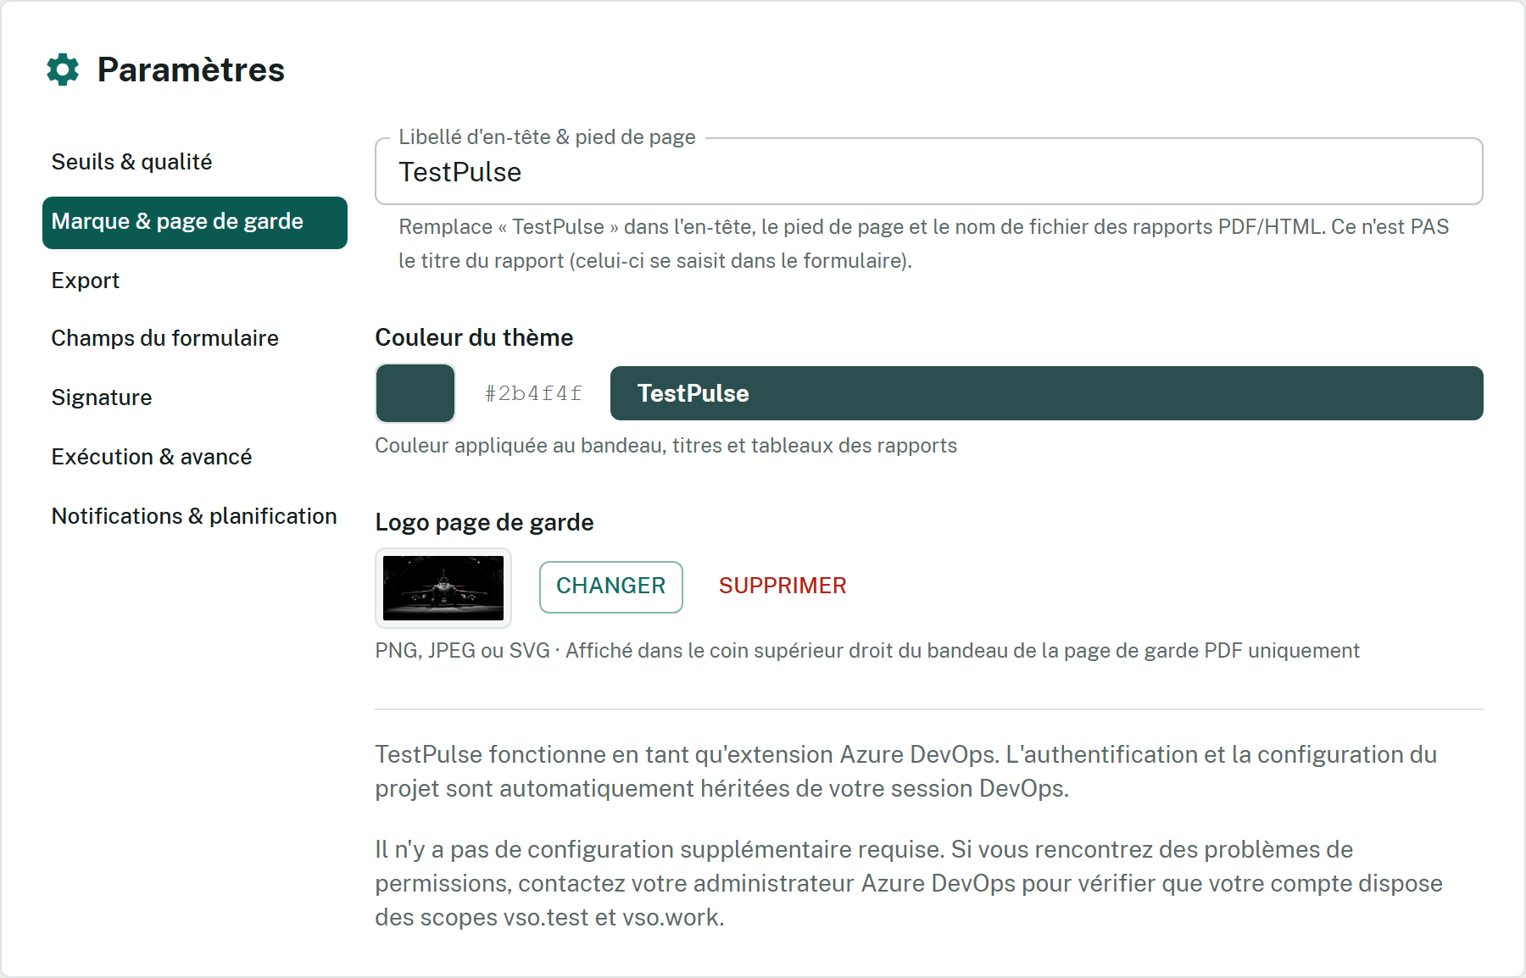Viewport: 1526px width, 978px height.
Task: Open the theme color swatch picker
Action: pos(415,393)
